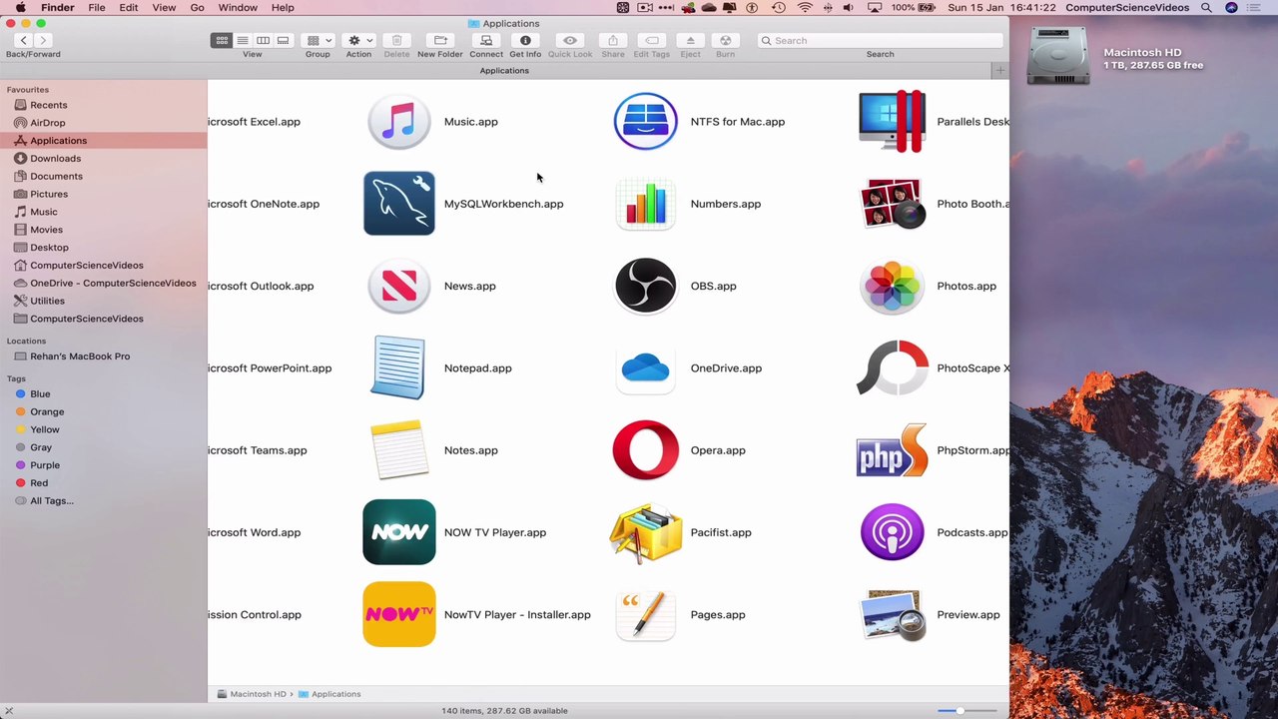
Task: Click the OneDrive.app cloud icon
Action: [x=646, y=367]
